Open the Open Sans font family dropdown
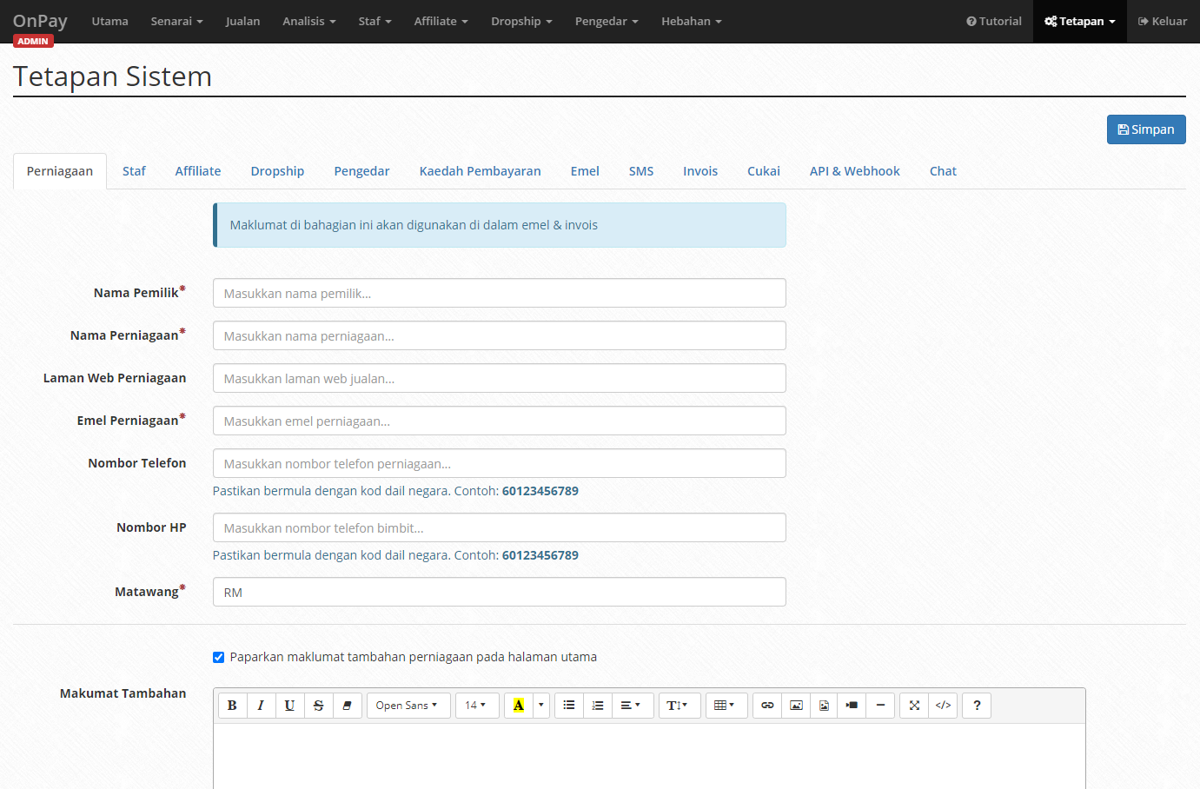This screenshot has height=789, width=1200. (407, 706)
